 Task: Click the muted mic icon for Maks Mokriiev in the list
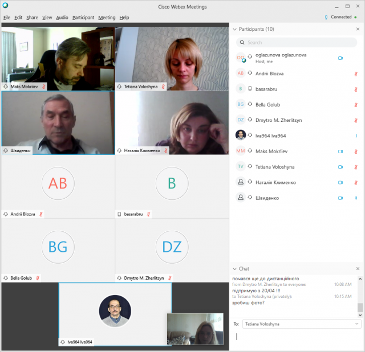point(356,152)
